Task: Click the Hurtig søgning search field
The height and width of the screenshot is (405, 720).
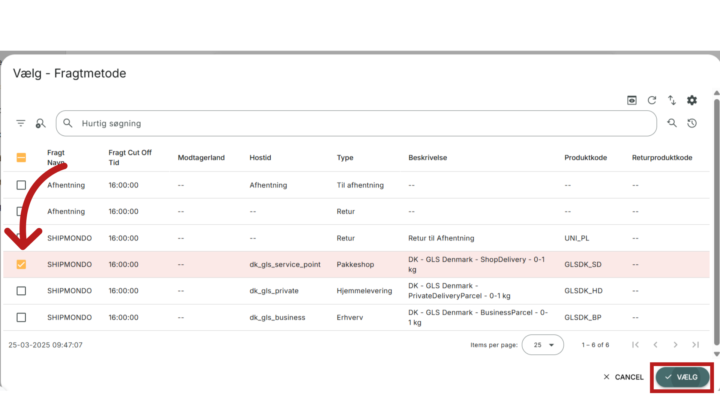Action: [x=356, y=123]
